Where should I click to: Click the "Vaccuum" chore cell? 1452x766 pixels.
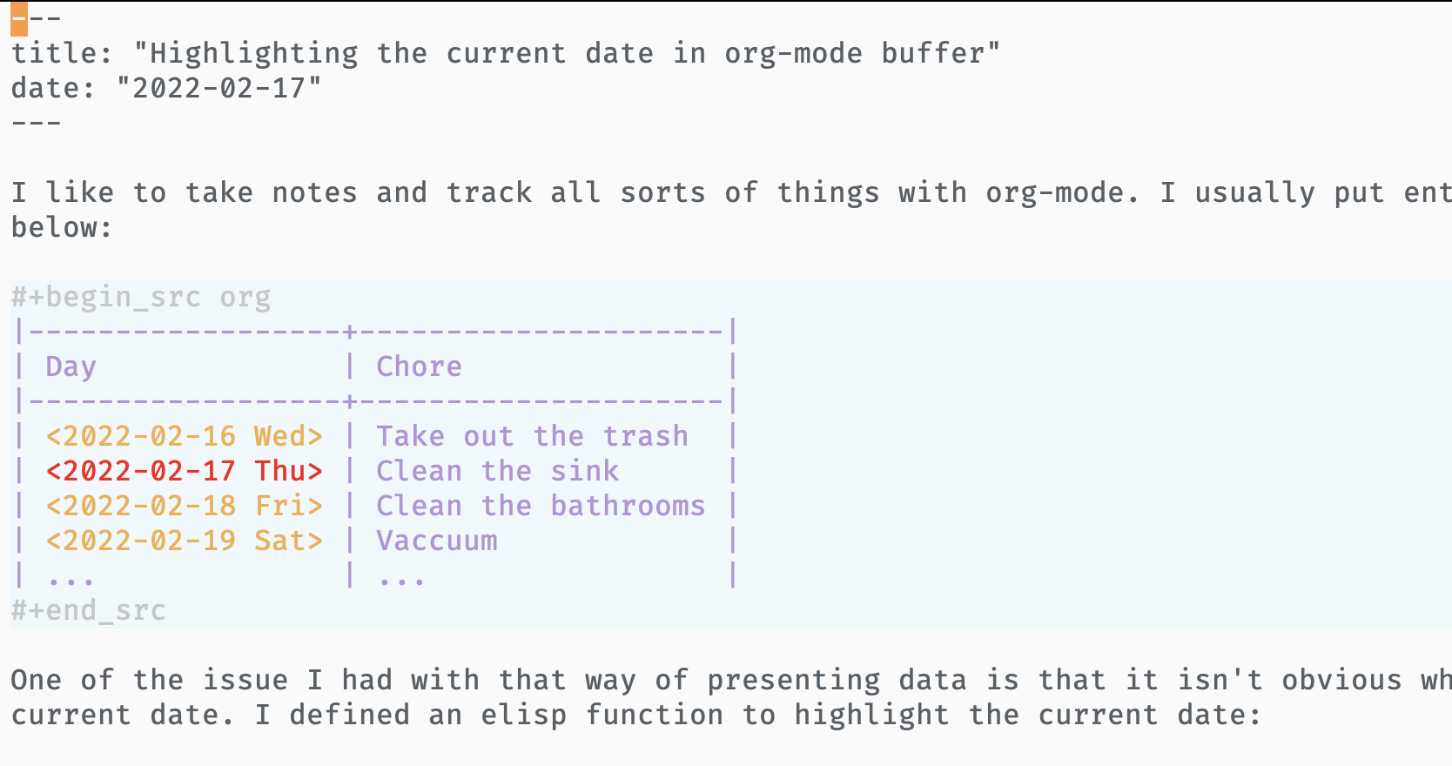pos(436,541)
